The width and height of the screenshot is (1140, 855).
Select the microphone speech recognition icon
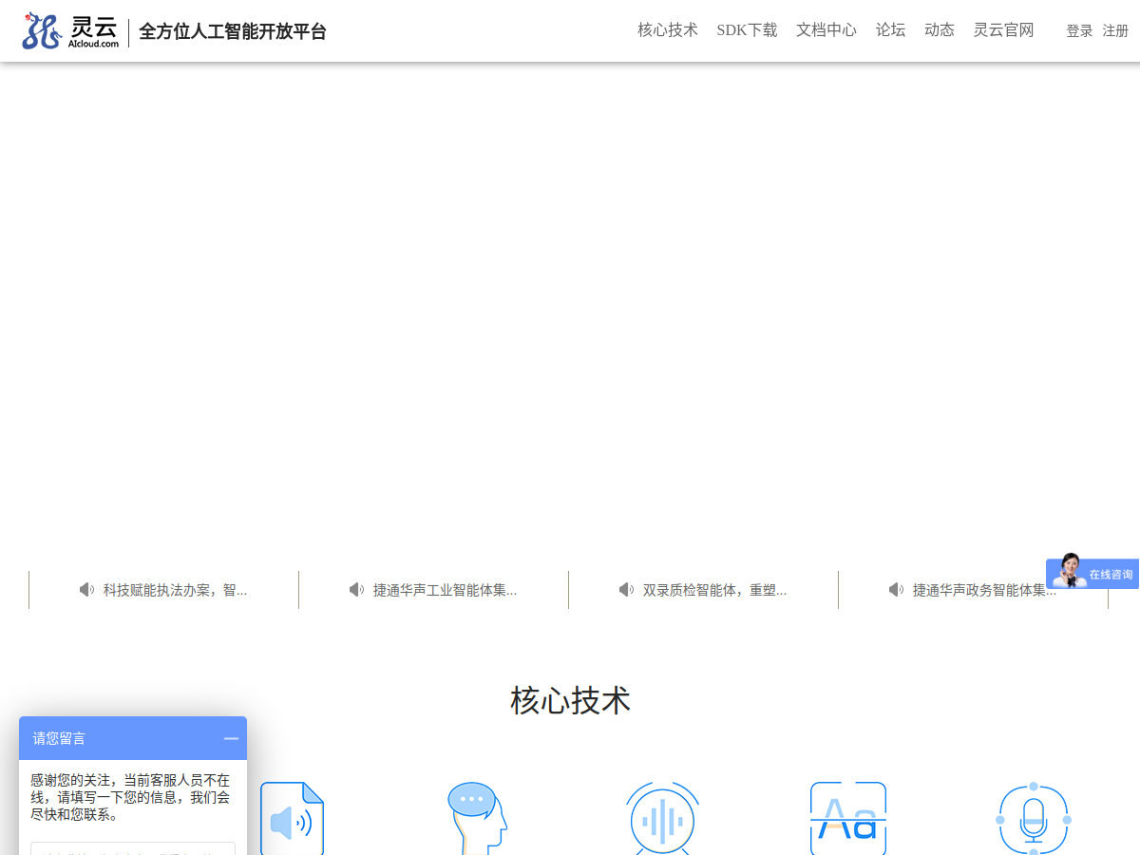coord(1034,819)
